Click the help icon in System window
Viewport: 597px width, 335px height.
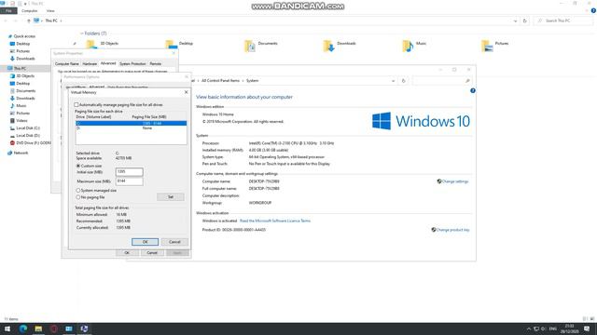click(473, 90)
